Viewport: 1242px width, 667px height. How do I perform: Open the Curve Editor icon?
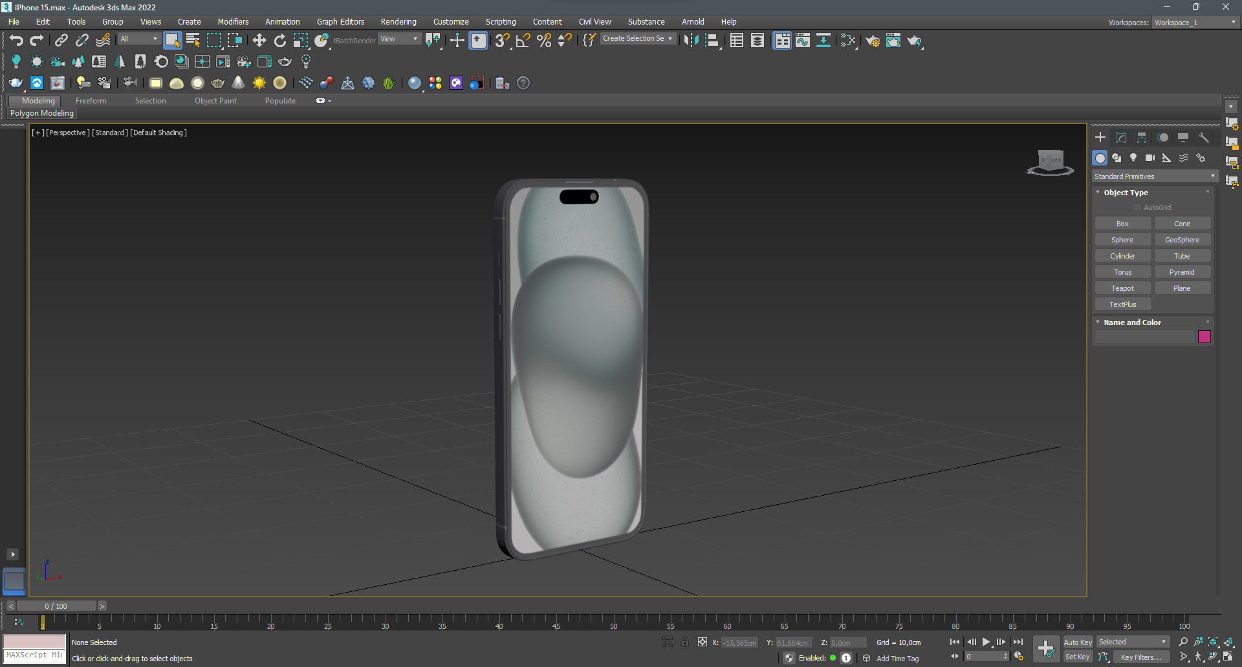pyautogui.click(x=802, y=41)
